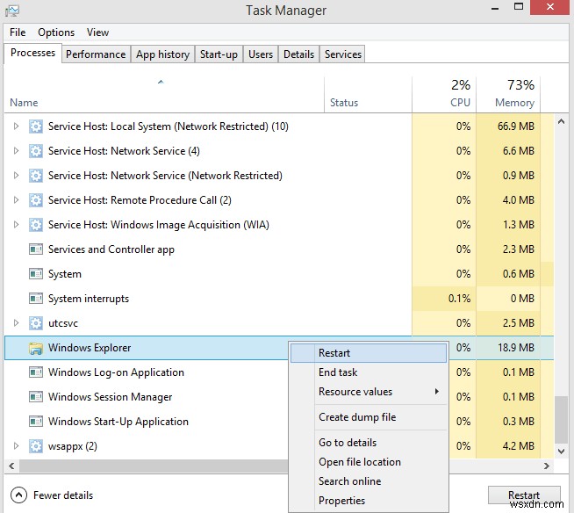
Task: Click the Fewer details circle arrow icon
Action: point(18,495)
